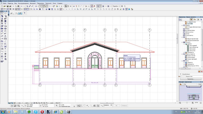Open Skype from the taskbar
Image resolution: width=203 pixels, height=114 pixels.
pyautogui.click(x=36, y=112)
